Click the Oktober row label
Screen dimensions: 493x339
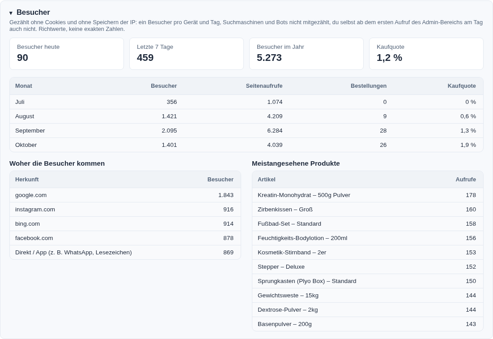click(26, 145)
